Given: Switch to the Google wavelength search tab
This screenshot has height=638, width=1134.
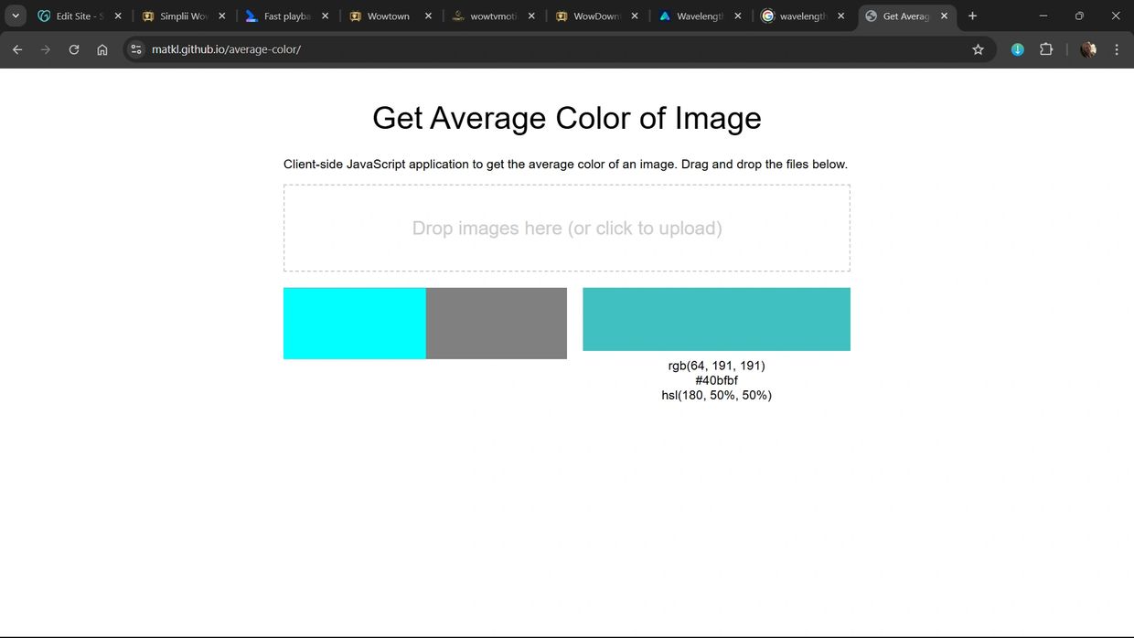Looking at the screenshot, I should [x=803, y=16].
